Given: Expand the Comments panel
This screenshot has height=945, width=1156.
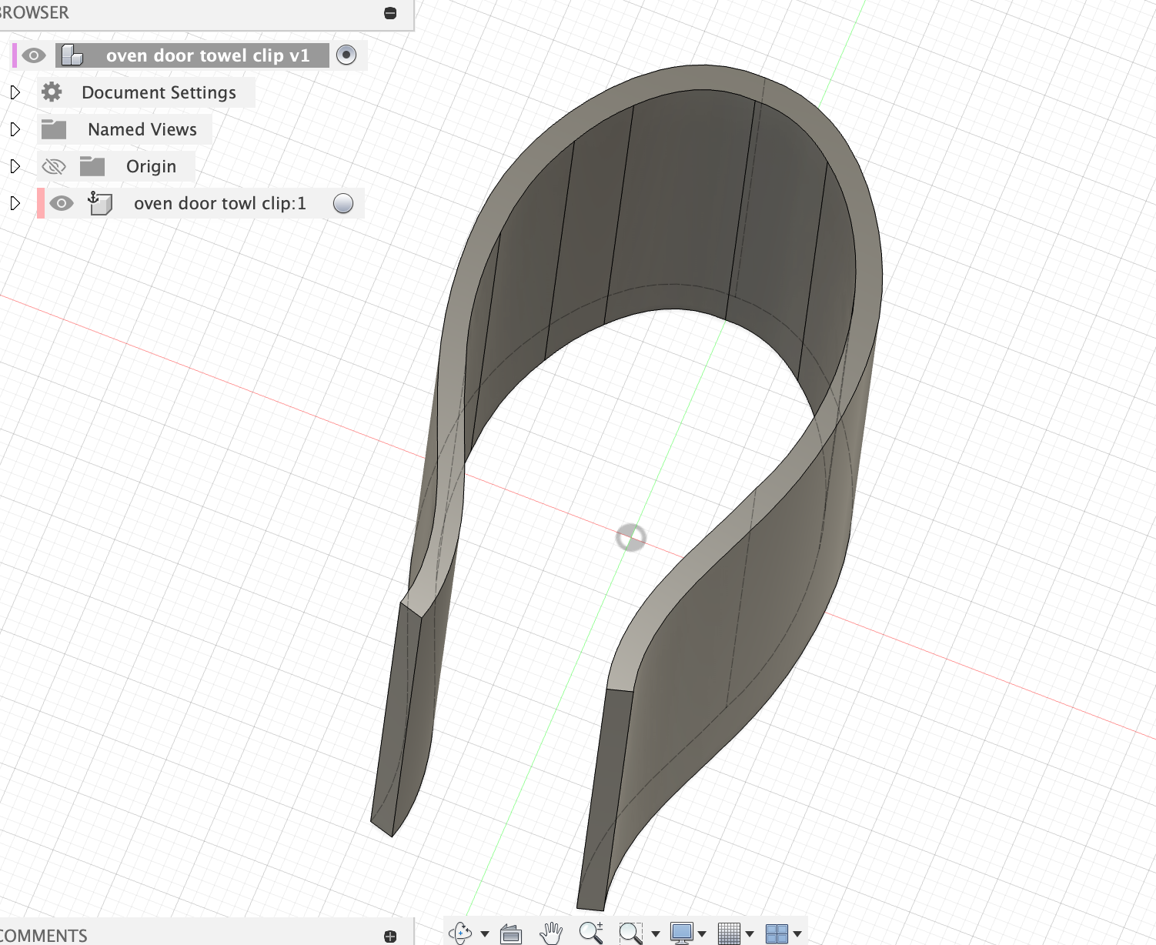Looking at the screenshot, I should 390,936.
